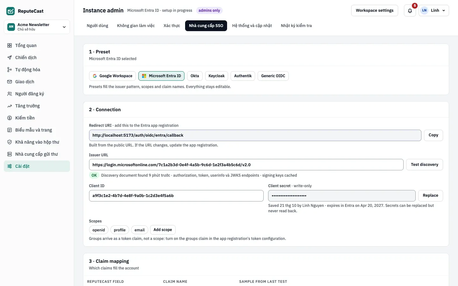Click the Client ID input field
This screenshot has height=286, width=458.
click(x=176, y=196)
